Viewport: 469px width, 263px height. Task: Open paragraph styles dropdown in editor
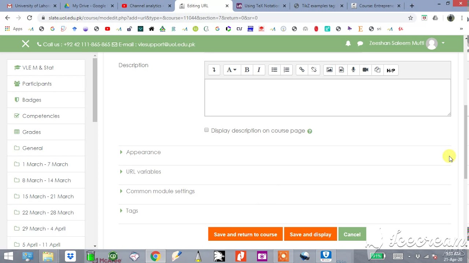[x=231, y=70]
